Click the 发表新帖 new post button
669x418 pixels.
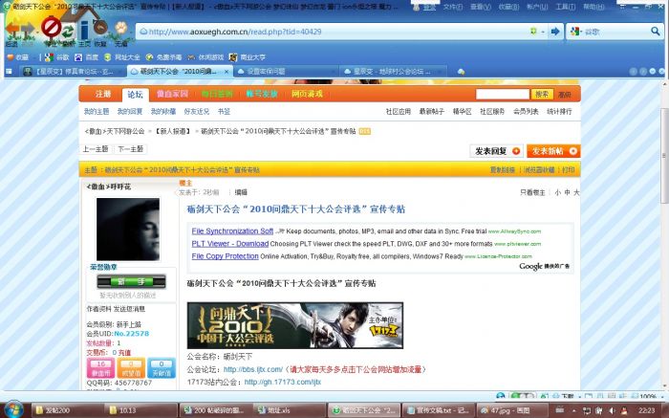[x=553, y=151]
